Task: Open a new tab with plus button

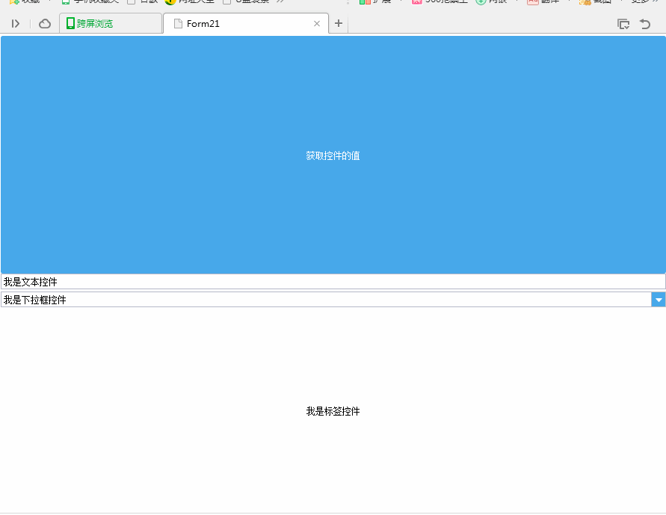Action: click(339, 23)
